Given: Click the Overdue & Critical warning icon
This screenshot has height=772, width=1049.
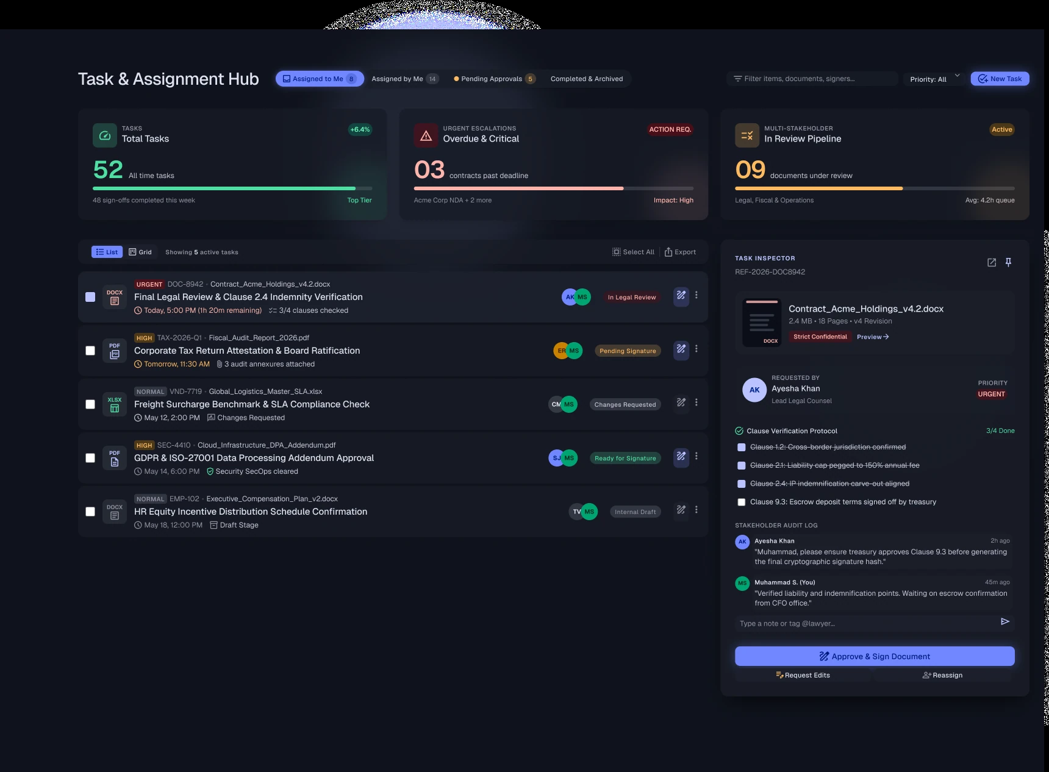Looking at the screenshot, I should point(426,135).
